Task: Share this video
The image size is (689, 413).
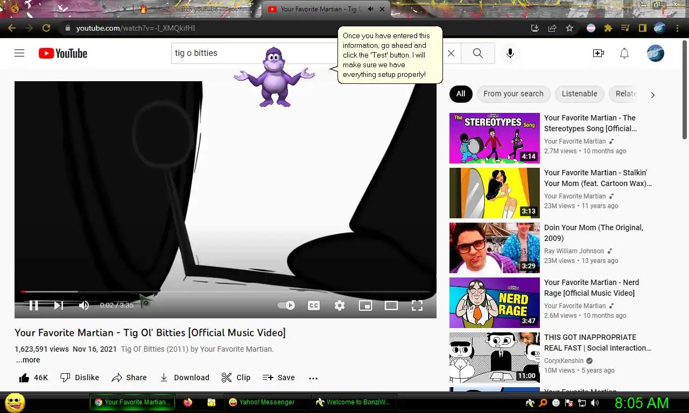Action: pos(129,378)
